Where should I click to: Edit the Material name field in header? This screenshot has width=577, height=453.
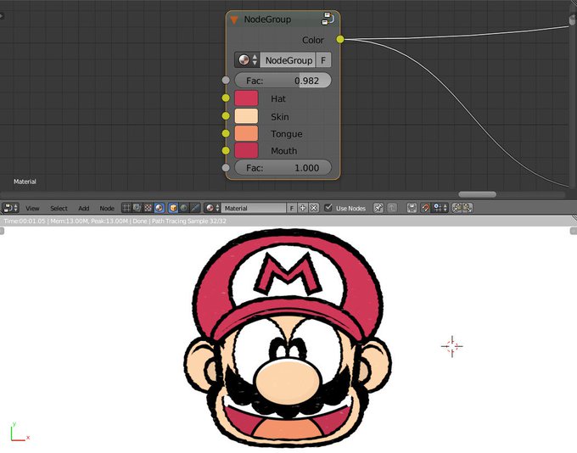tap(254, 208)
